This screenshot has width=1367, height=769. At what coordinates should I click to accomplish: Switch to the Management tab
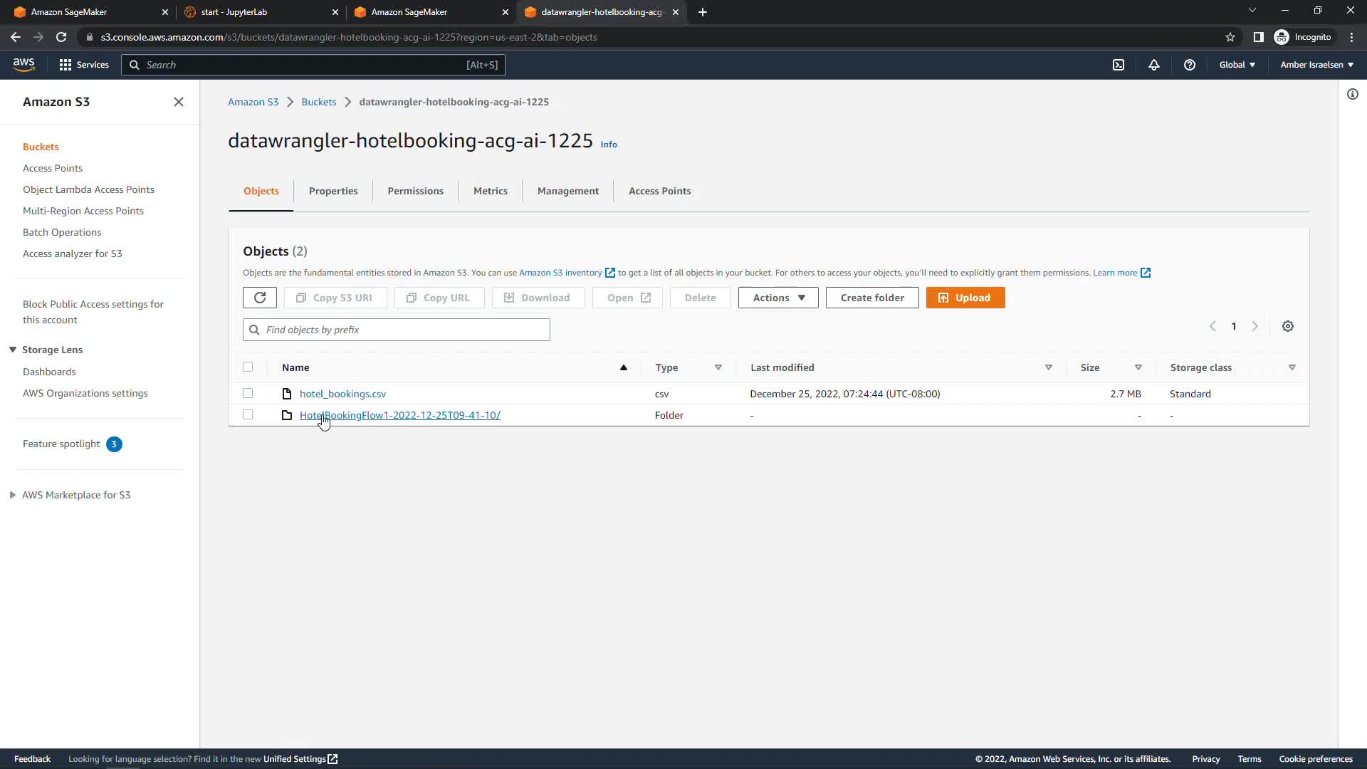pos(567,191)
